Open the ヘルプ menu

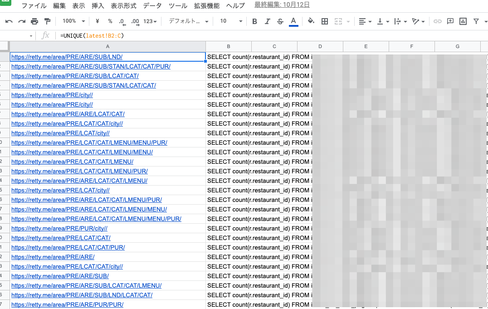[235, 5]
